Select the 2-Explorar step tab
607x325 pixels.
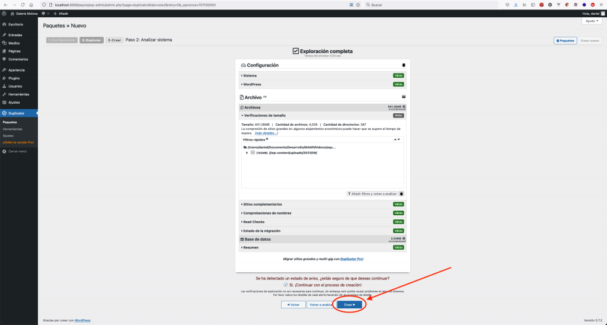coord(91,40)
